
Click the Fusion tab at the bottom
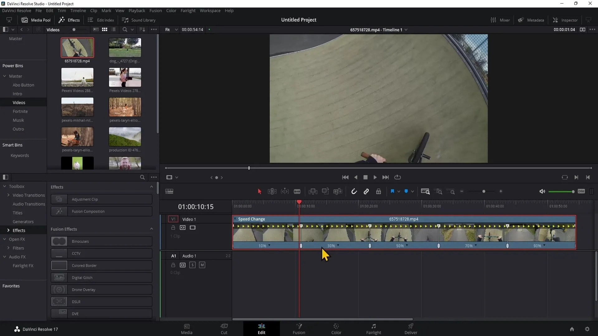[x=299, y=328]
